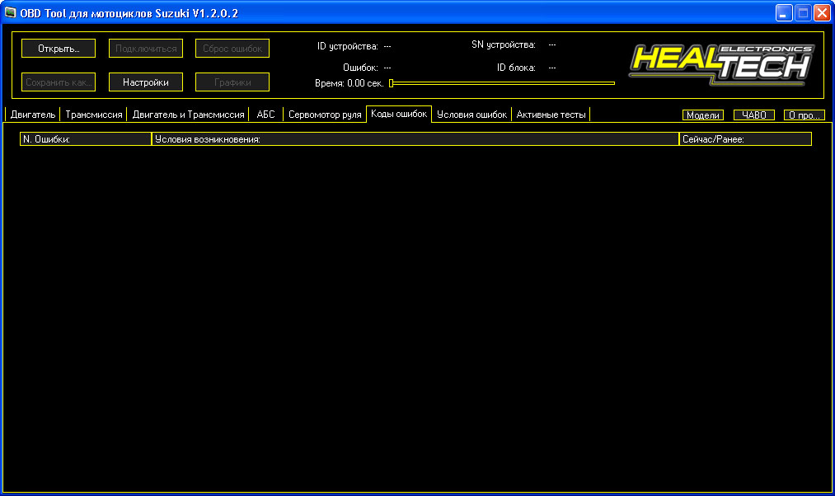This screenshot has height=496, width=835.
Task: Open the Сервомотор руля tab
Action: 325,115
